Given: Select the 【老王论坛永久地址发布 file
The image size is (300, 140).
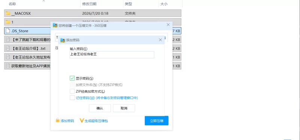Looking at the screenshot, I should tap(93, 57).
